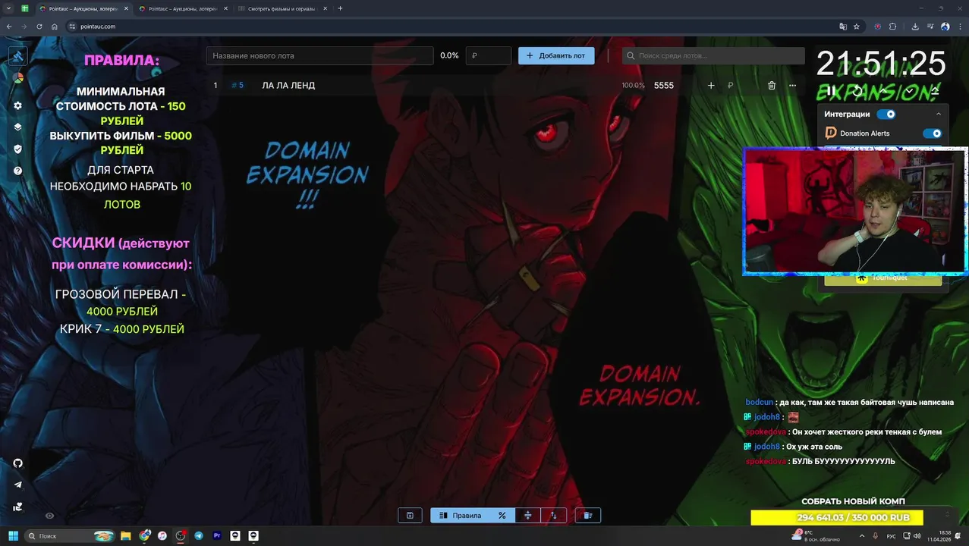Open the browser profile avatar
The image size is (969, 546).
coord(945,27)
